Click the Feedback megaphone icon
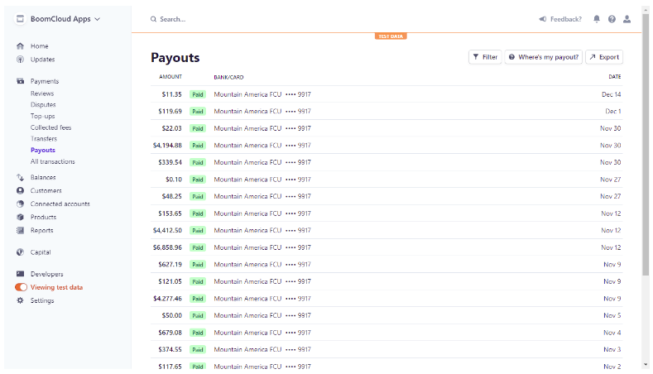 click(543, 19)
